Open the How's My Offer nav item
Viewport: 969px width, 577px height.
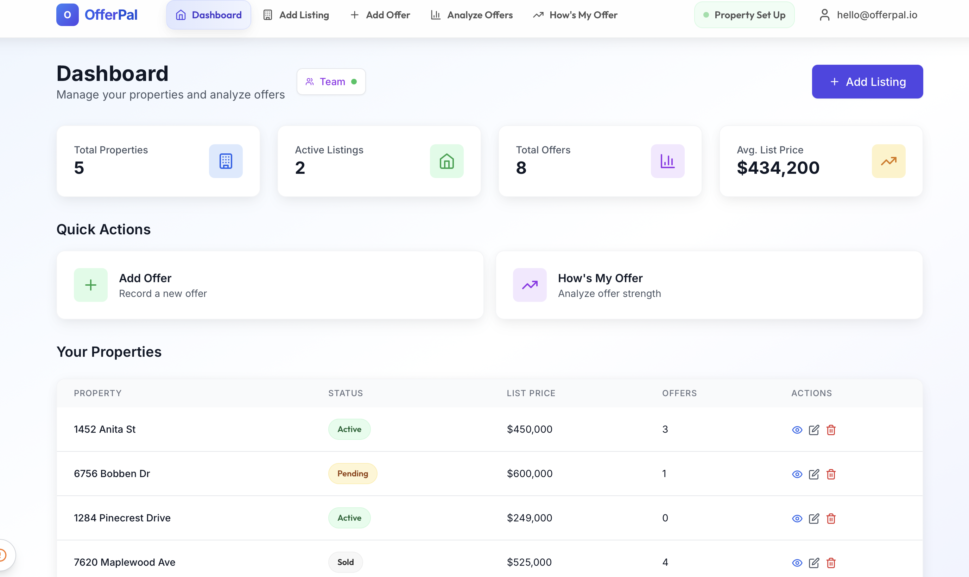point(575,15)
